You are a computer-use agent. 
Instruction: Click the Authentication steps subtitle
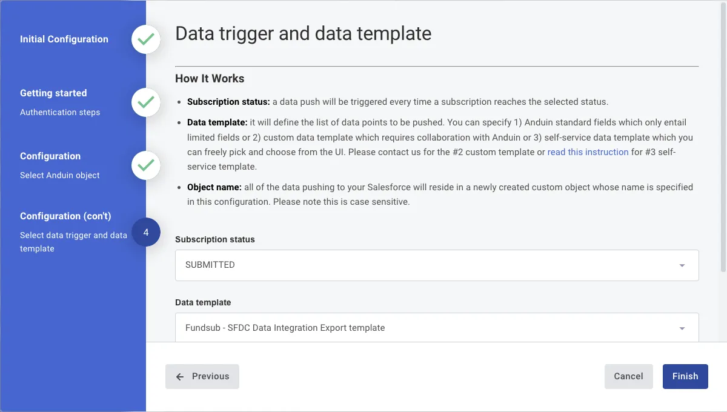60,112
